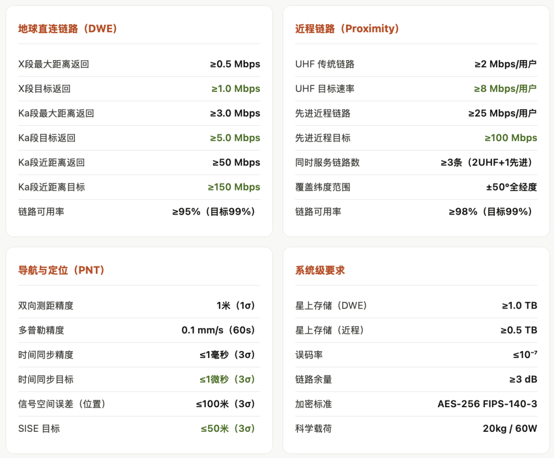Image resolution: width=554 pixels, height=458 pixels.
Task: Select the label 'X段最大距离返回'
Action: coord(53,64)
